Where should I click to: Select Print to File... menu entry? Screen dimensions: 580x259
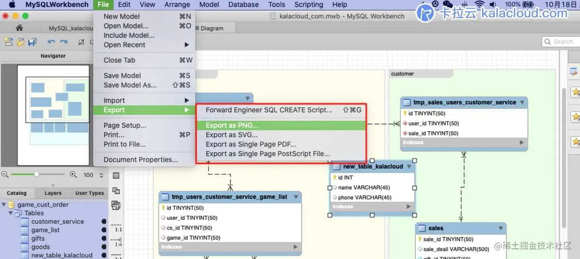pos(145,144)
